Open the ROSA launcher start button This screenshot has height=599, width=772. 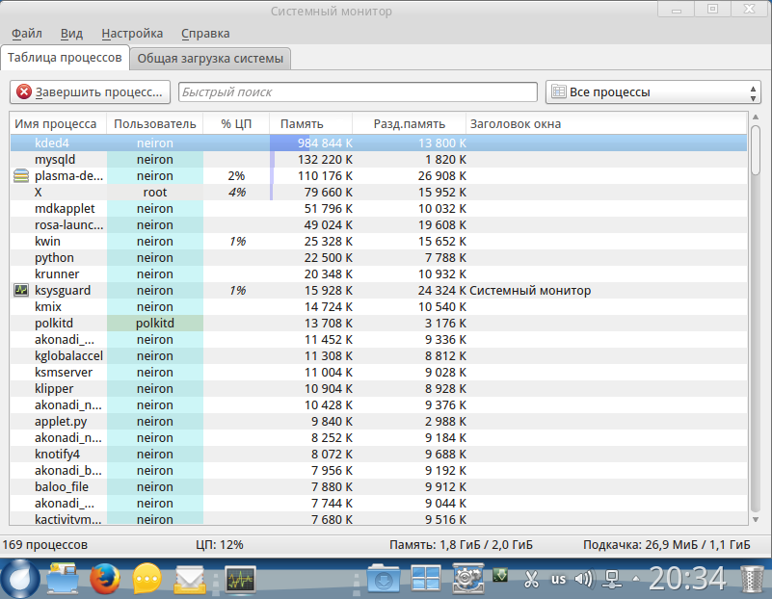[20, 579]
